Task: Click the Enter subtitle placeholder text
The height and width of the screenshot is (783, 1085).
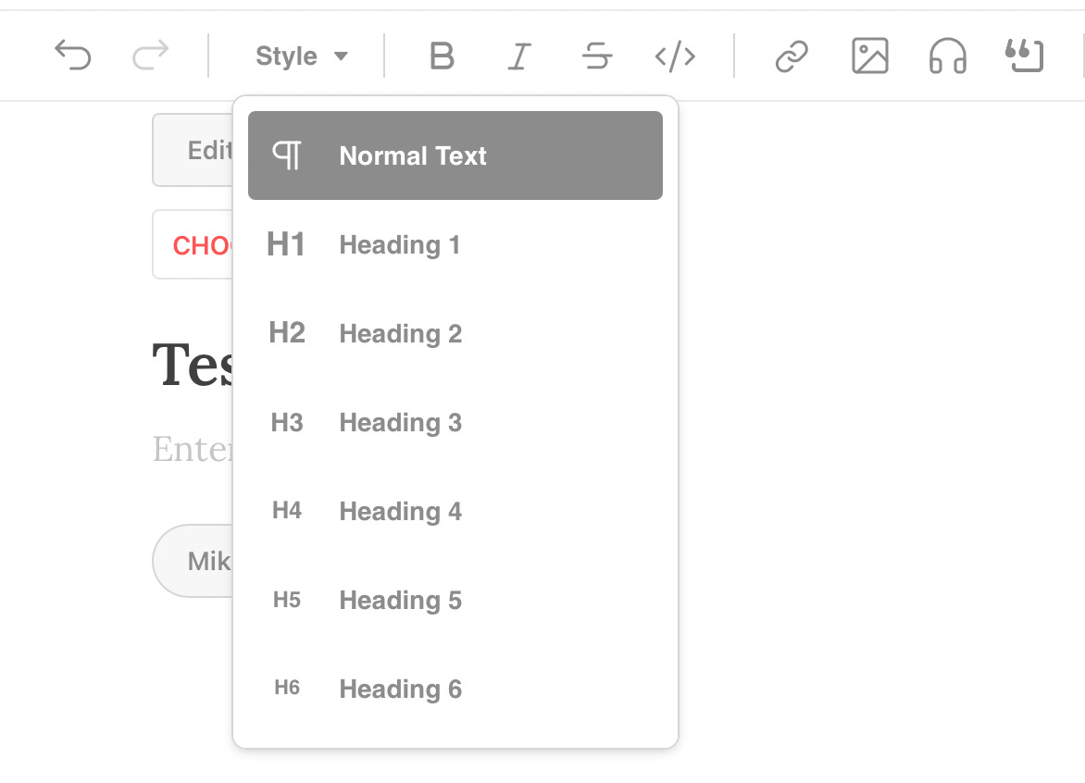Action: click(x=192, y=450)
